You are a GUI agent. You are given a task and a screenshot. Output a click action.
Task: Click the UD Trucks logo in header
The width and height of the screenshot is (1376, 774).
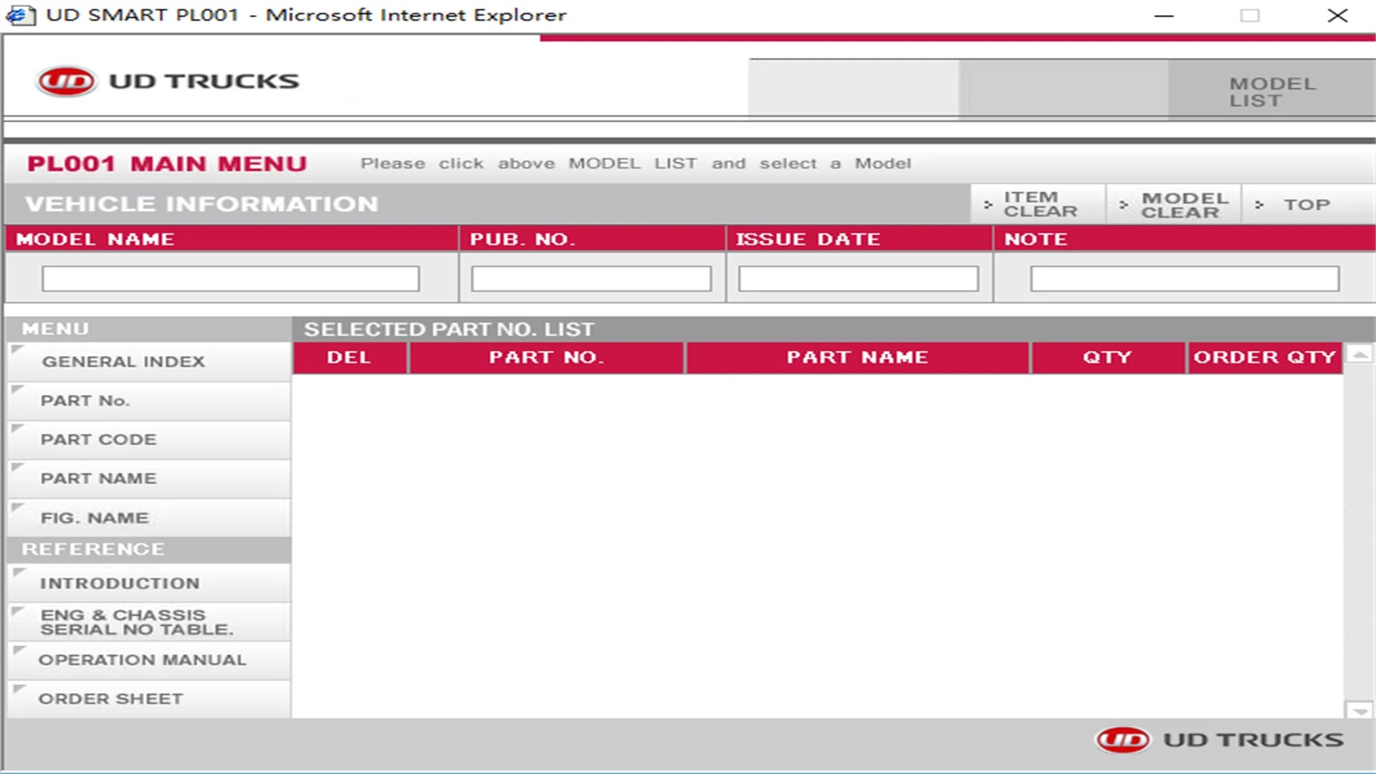coord(168,81)
